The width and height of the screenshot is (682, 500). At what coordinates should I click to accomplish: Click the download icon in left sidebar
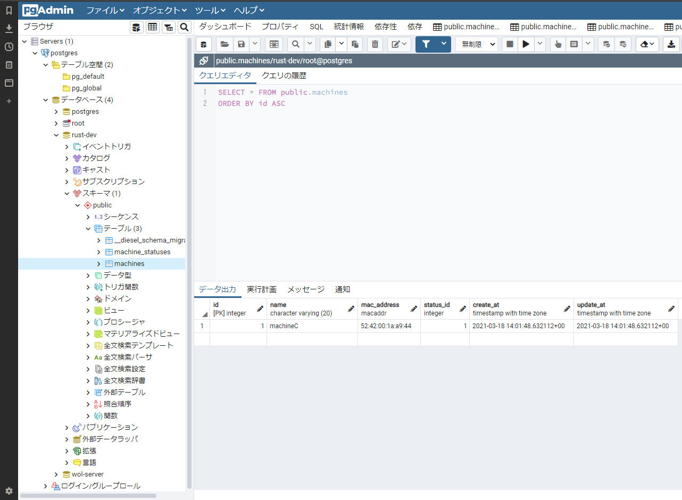pyautogui.click(x=9, y=28)
